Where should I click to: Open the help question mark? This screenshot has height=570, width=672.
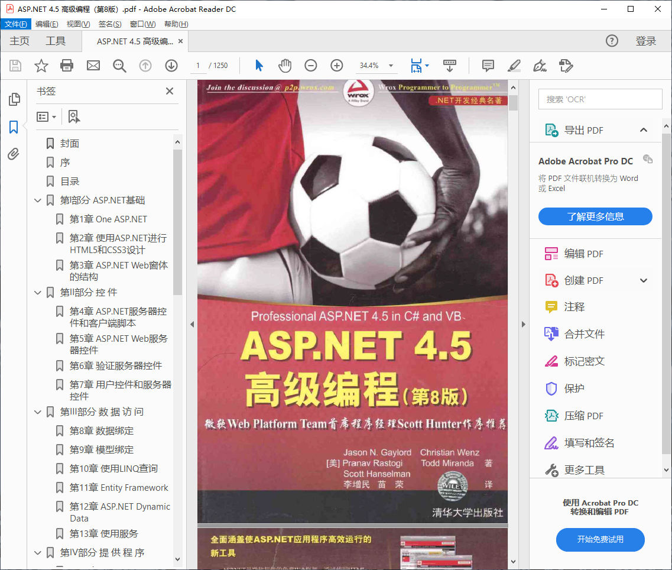(x=612, y=41)
